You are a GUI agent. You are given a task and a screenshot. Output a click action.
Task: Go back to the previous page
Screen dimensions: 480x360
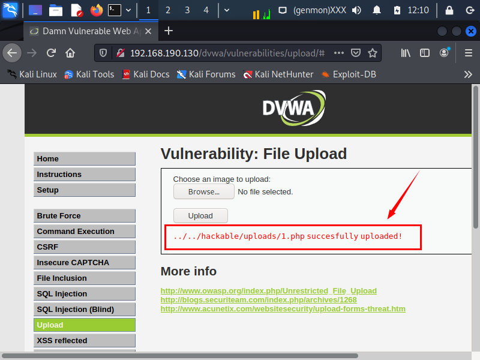(12, 53)
